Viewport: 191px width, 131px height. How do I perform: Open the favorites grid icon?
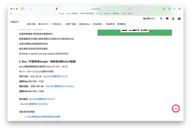coord(11,13)
